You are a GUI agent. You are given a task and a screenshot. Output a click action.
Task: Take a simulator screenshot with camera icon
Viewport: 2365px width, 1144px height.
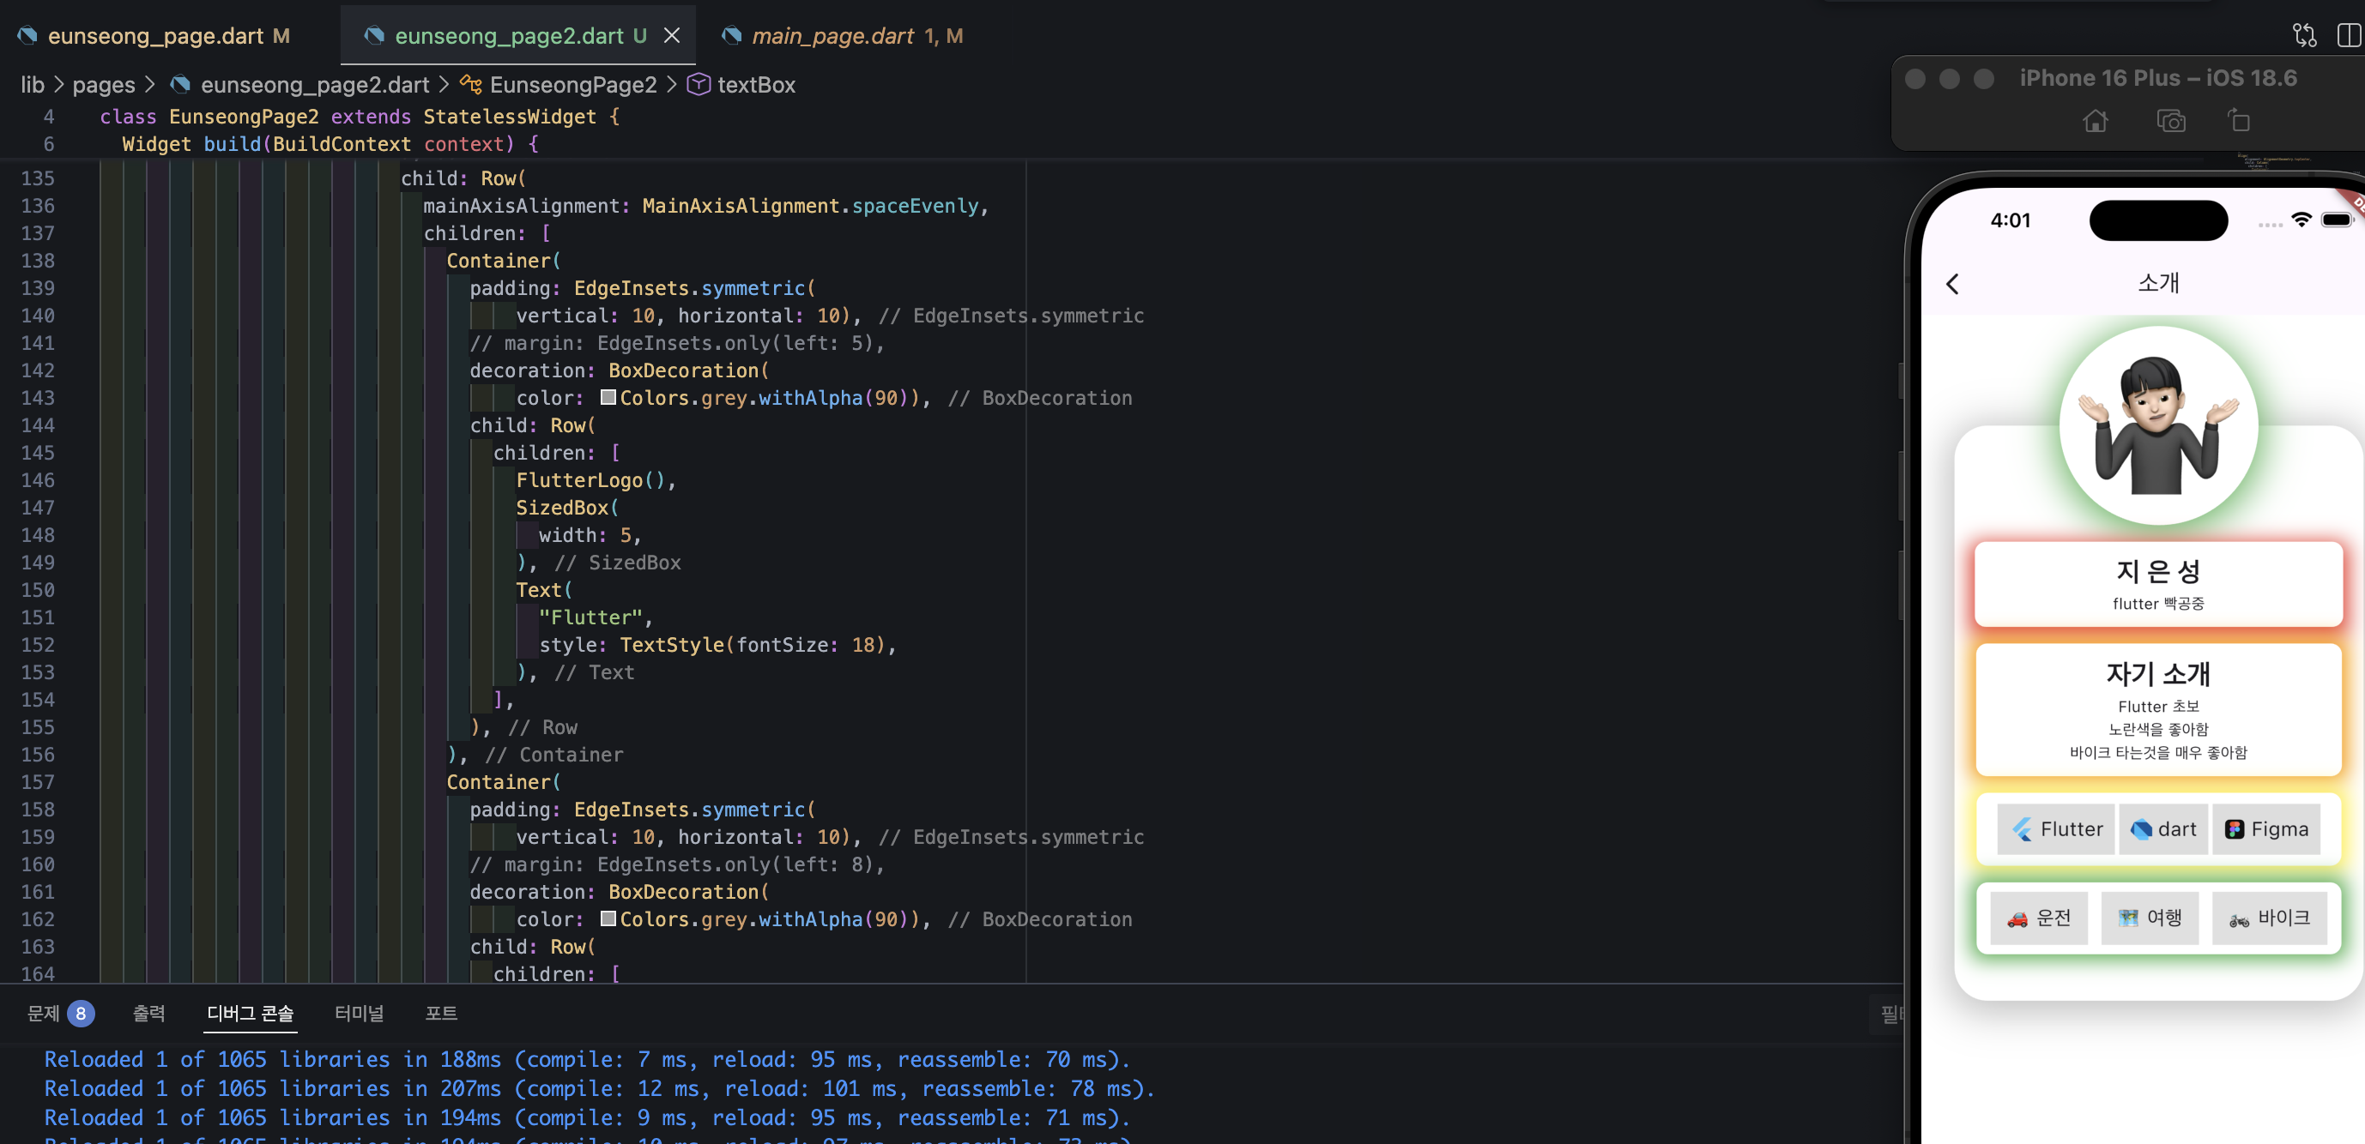tap(2170, 121)
